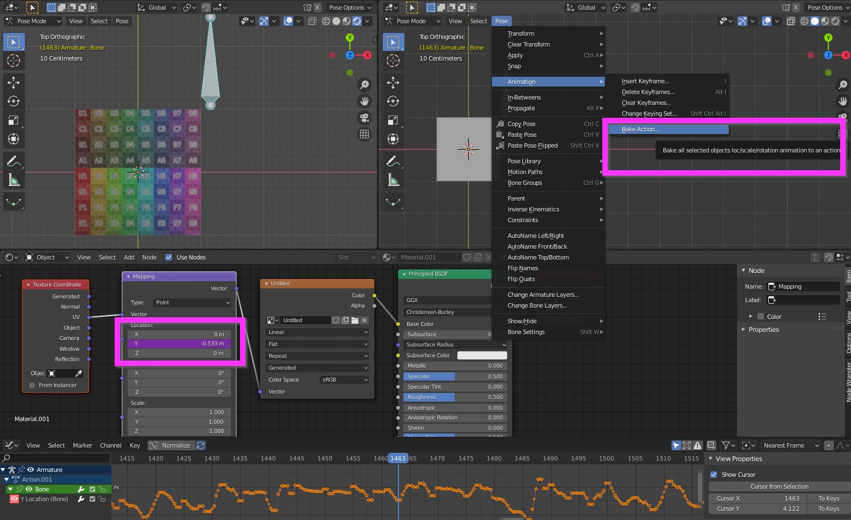This screenshot has width=851, height=520.
Task: Hide the Armature channel with eye icon
Action: tap(31, 470)
